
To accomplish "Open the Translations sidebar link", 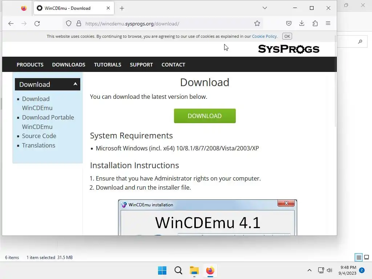I will [x=39, y=145].
